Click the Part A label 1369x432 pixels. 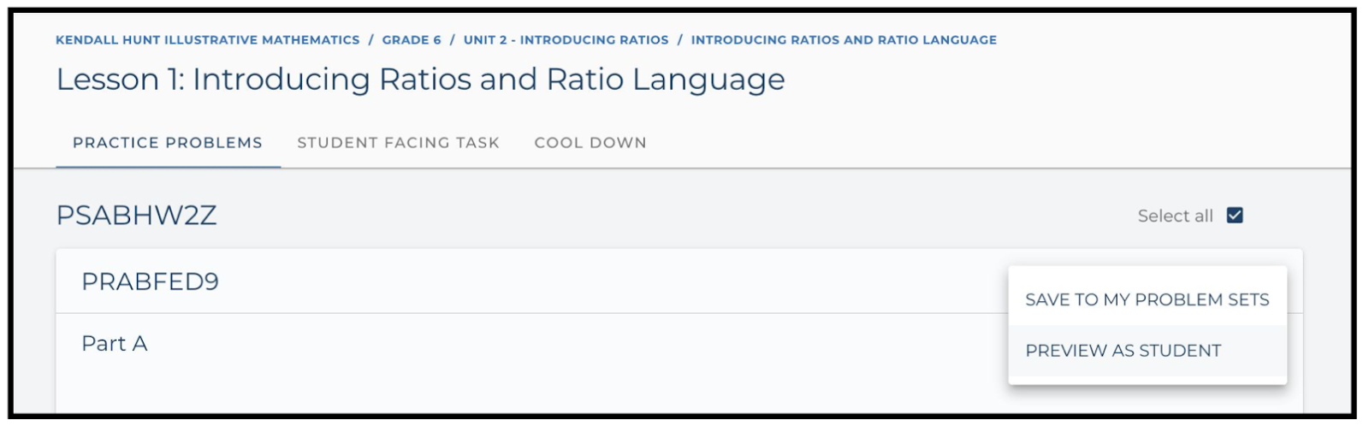coord(115,344)
